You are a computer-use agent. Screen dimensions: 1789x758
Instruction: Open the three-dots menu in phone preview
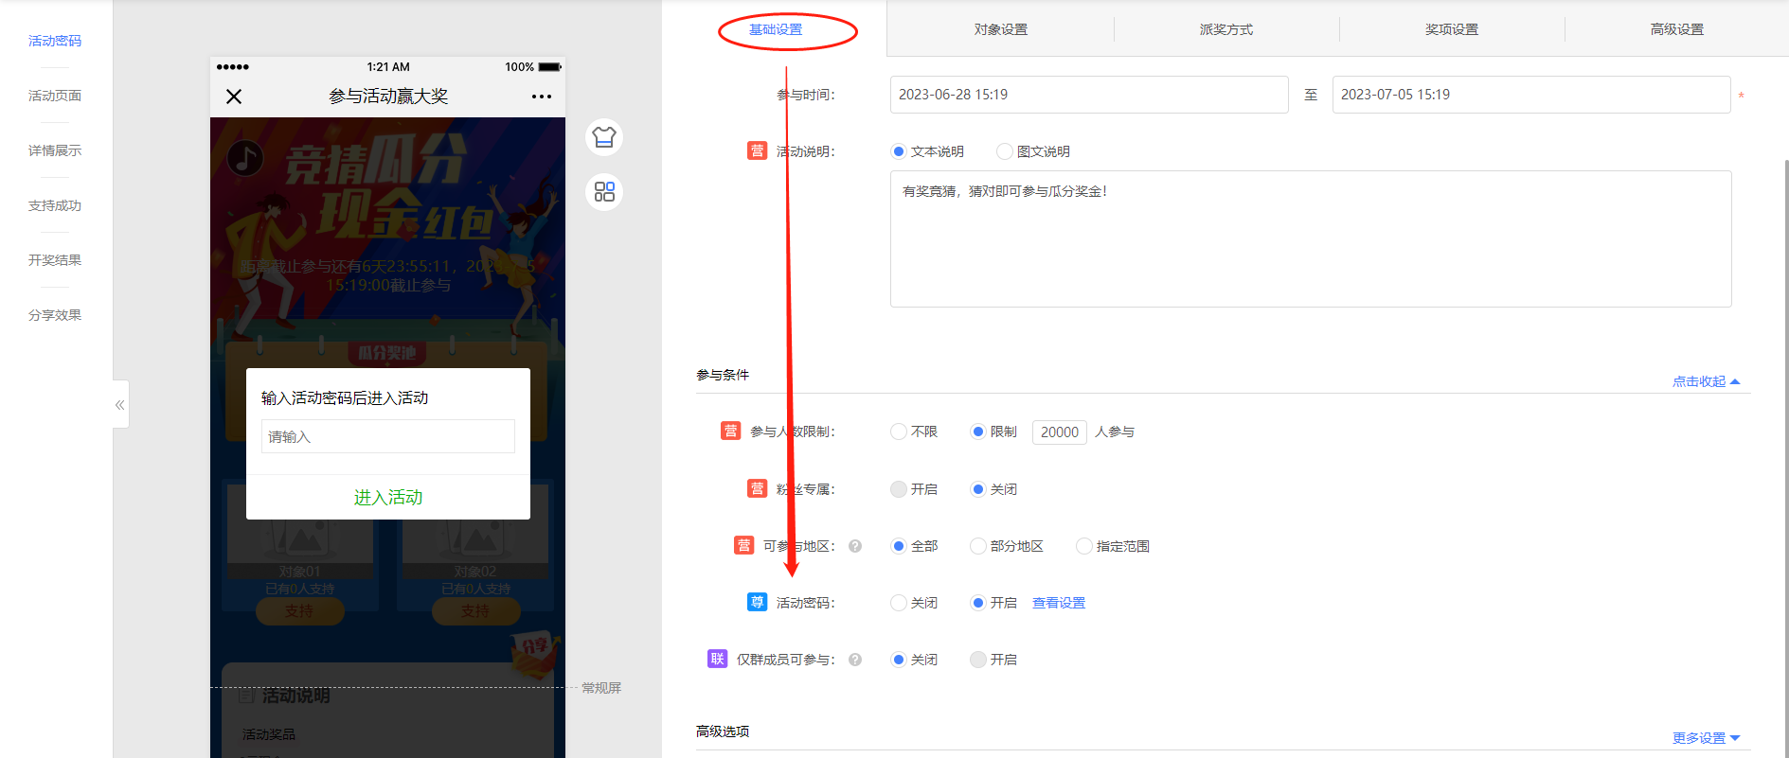click(x=542, y=97)
